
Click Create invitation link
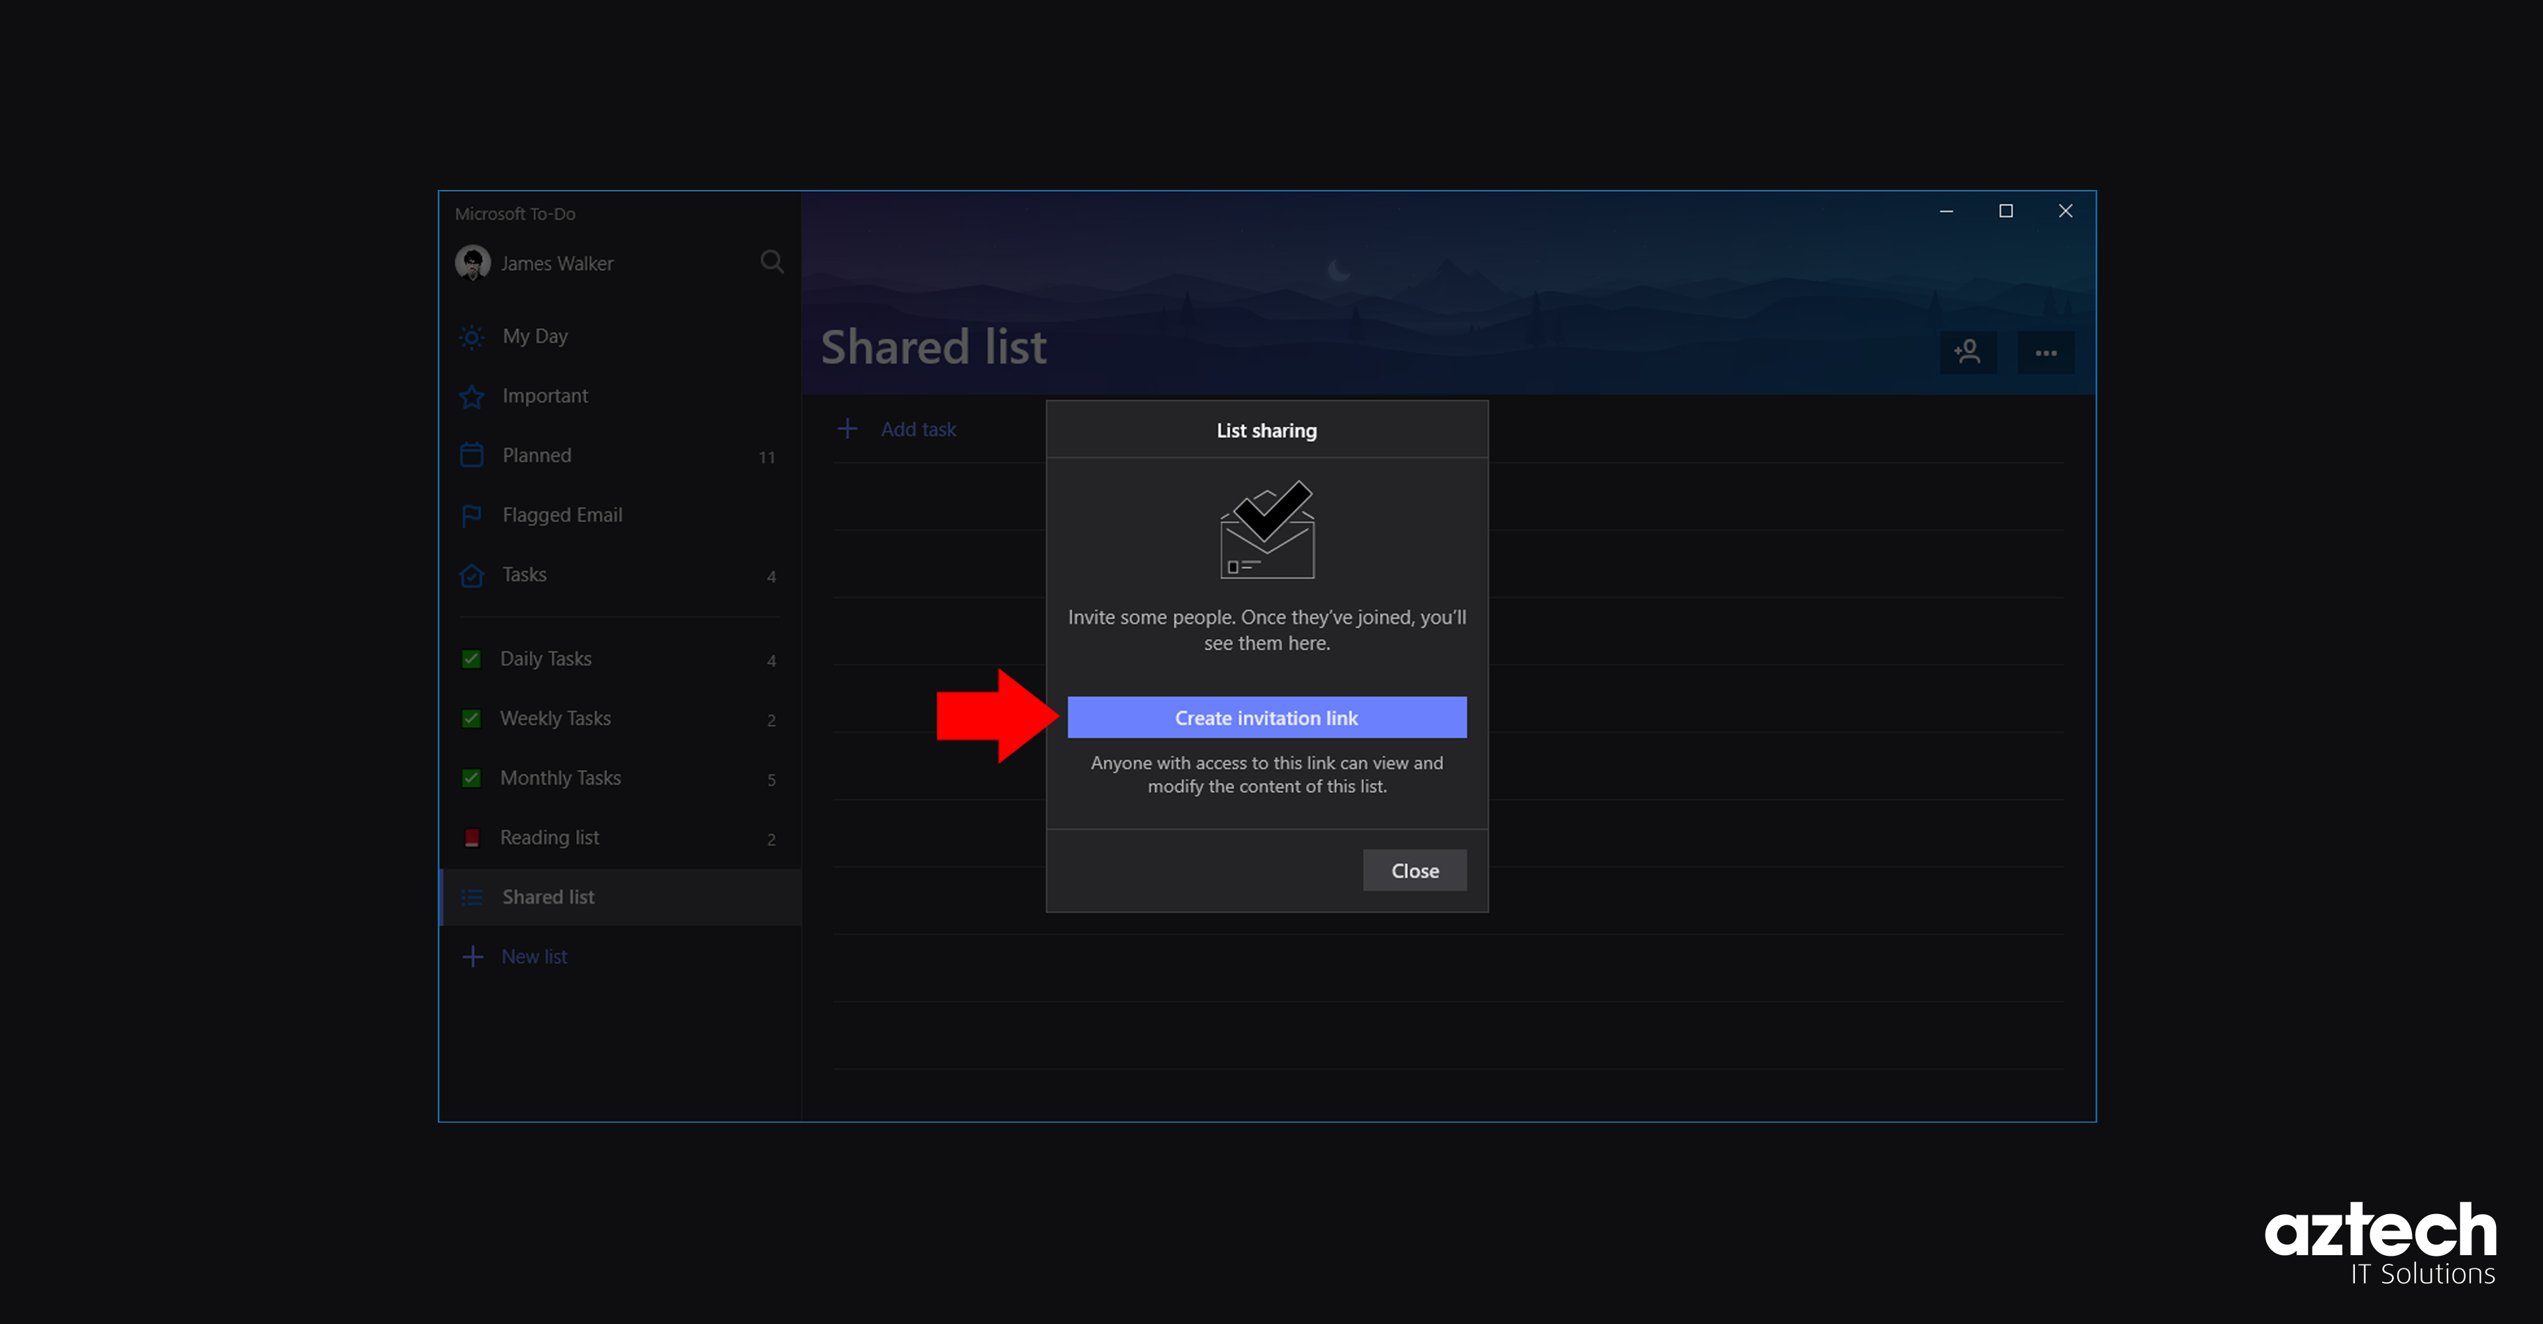click(1267, 717)
